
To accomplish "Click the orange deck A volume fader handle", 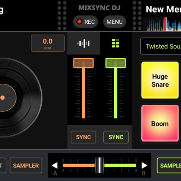I will [83, 63].
